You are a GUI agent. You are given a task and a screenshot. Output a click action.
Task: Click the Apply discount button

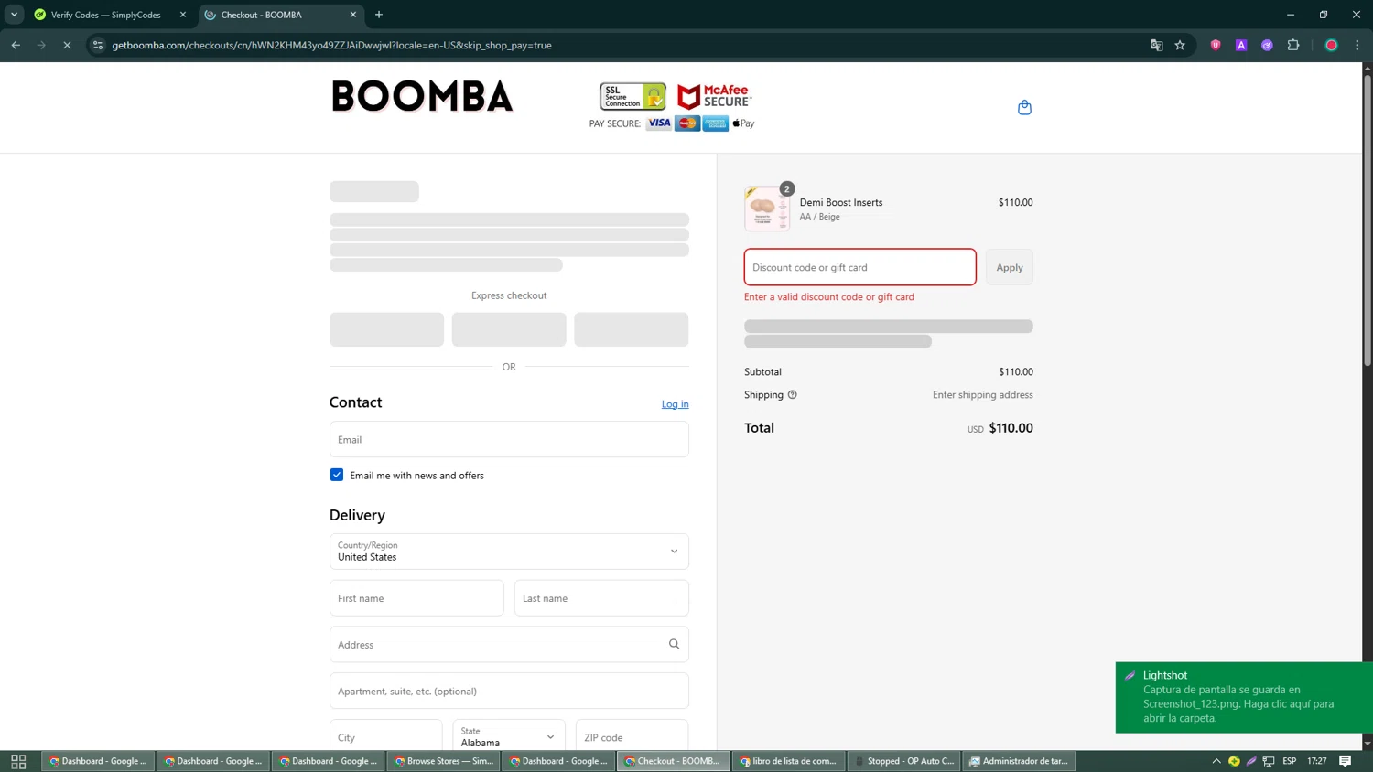(x=1010, y=267)
